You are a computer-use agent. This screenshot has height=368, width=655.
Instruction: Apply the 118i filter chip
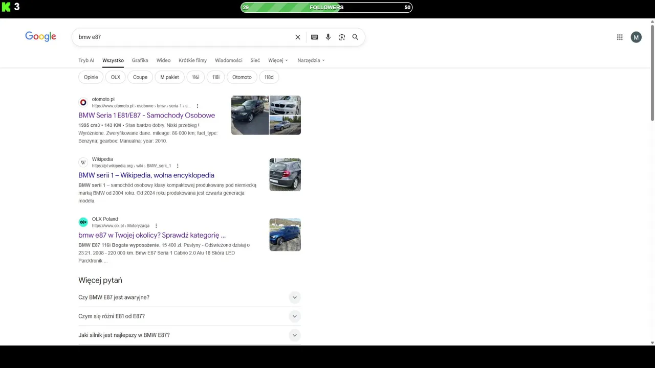(x=216, y=77)
